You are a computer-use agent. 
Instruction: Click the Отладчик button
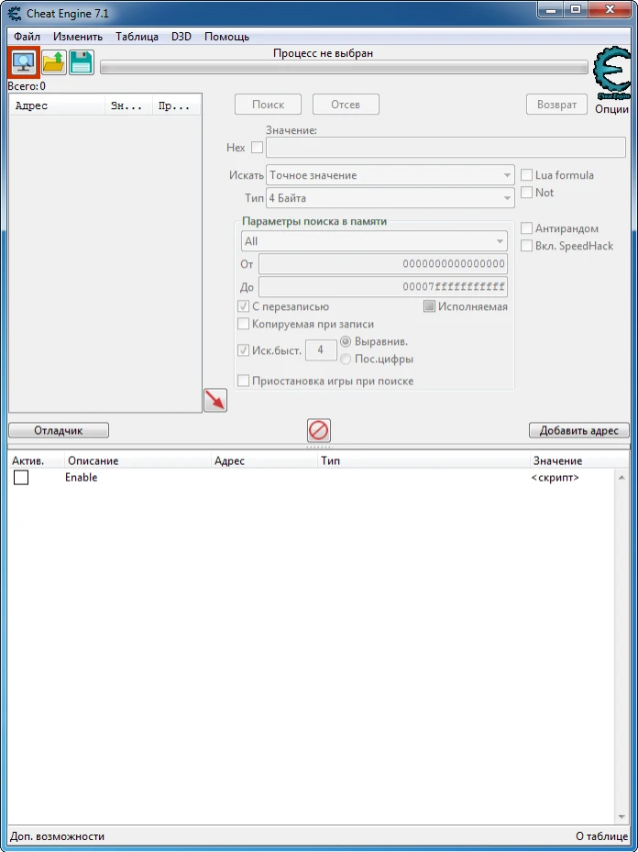coord(59,430)
